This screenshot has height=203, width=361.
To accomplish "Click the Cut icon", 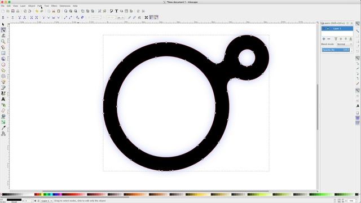I will click(54, 11).
